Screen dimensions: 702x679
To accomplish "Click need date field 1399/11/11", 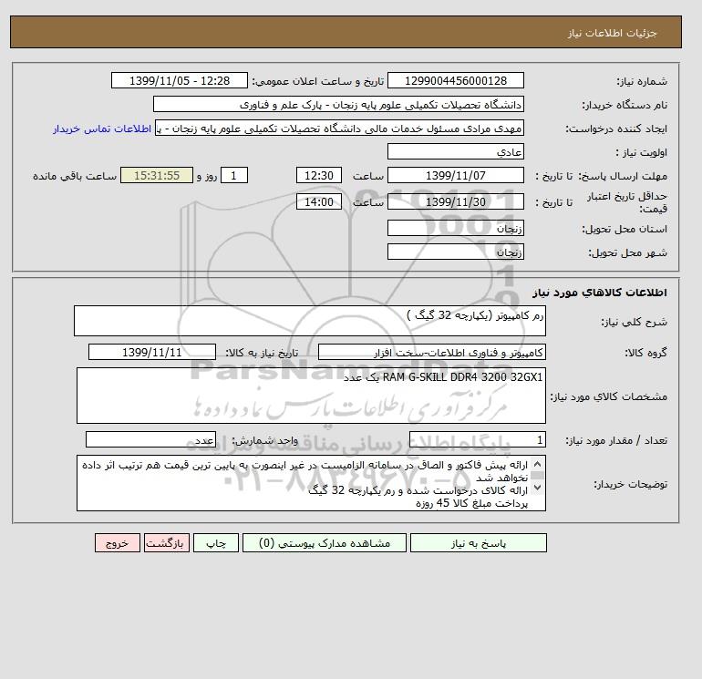I will point(152,352).
